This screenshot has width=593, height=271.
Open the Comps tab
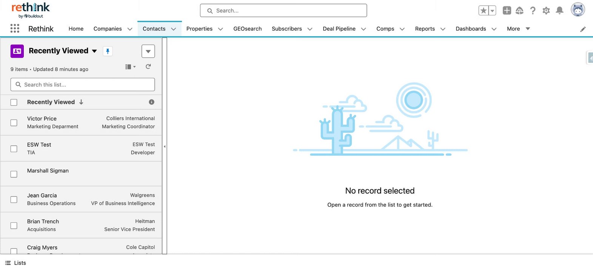385,29
